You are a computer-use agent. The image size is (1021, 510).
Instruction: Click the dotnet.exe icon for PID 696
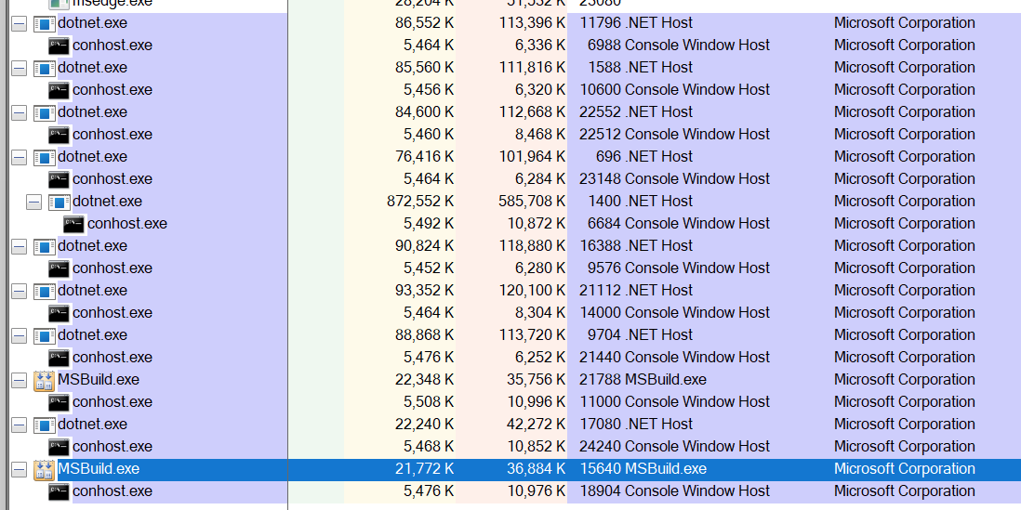[x=45, y=157]
